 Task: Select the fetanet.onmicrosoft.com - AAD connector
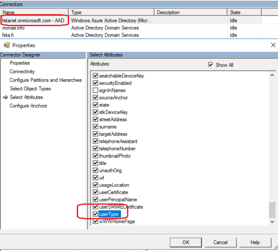pyautogui.click(x=34, y=21)
